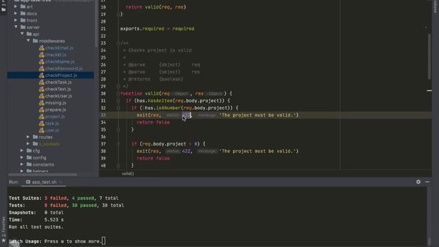Screen dimensions: 439x247
Task: Expand the art folder arrow
Action: [16, 6]
